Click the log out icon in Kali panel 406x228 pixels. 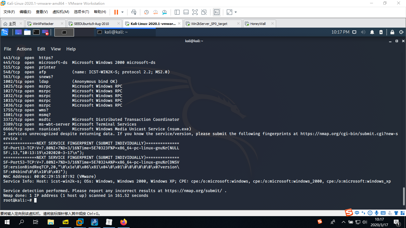(401, 32)
